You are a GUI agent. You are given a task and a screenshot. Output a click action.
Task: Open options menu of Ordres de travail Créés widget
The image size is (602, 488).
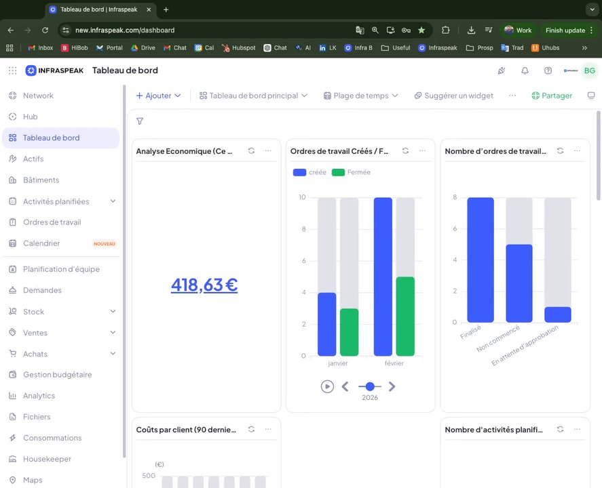pyautogui.click(x=422, y=150)
